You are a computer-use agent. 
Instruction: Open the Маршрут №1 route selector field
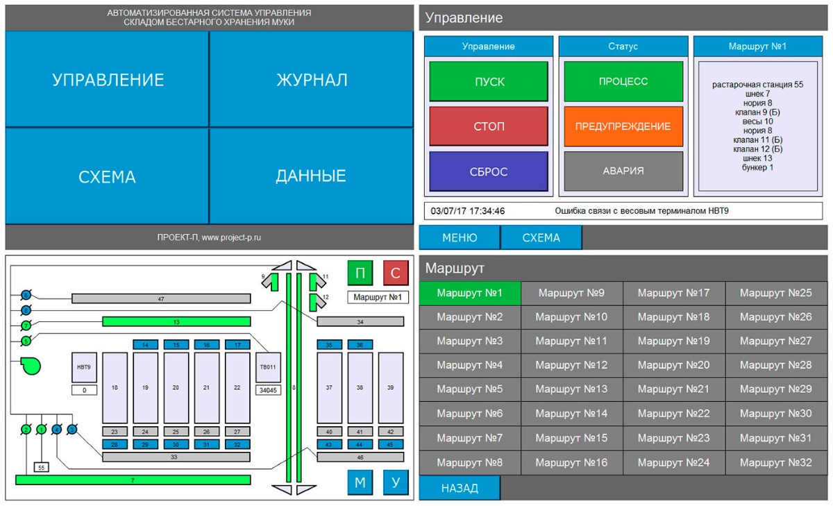(x=378, y=298)
